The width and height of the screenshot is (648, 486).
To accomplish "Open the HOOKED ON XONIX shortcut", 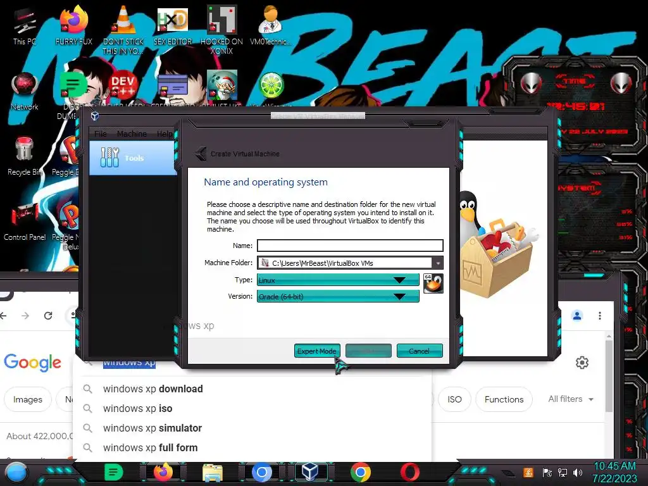I will pos(221,30).
